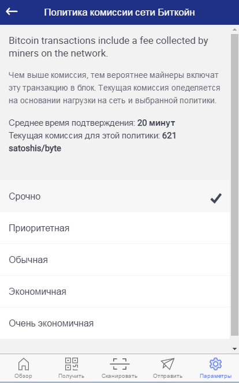Select the Срочно fee policy
The width and height of the screenshot is (239, 383).
pos(115,196)
